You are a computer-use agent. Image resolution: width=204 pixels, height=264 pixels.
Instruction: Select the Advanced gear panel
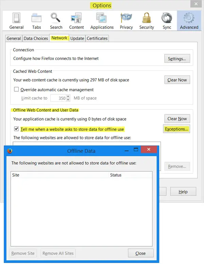[x=189, y=21]
